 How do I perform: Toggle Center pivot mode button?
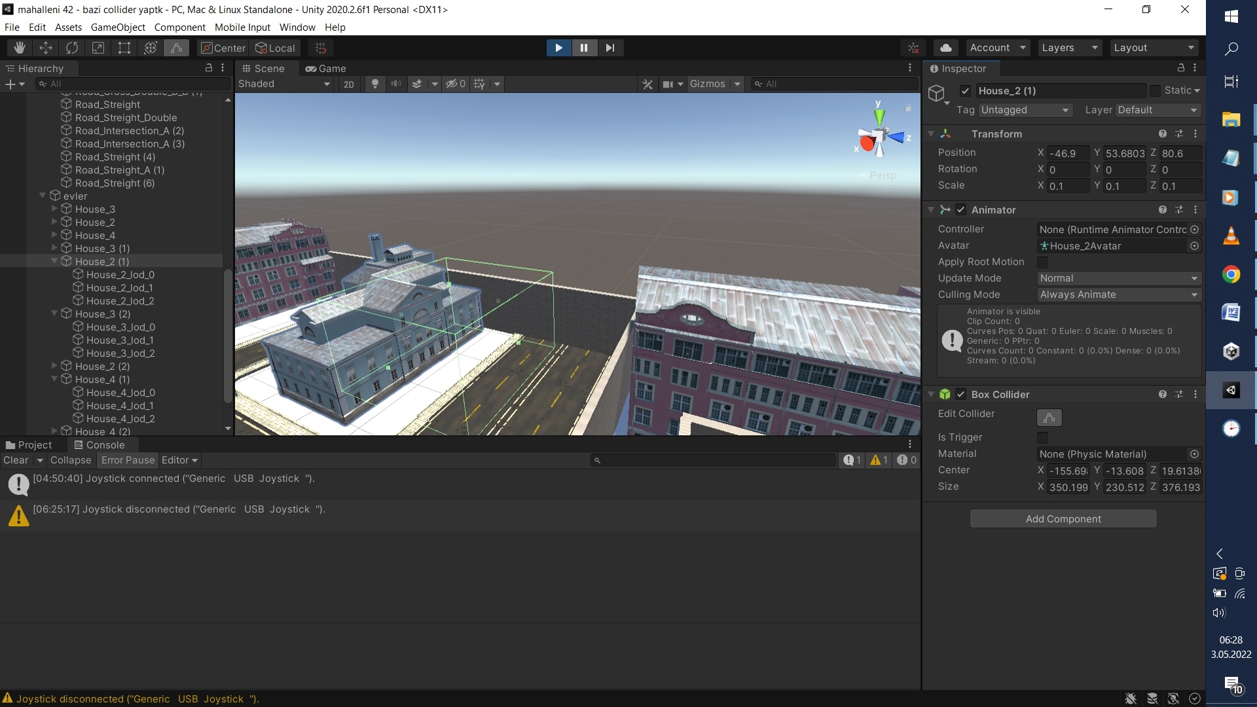[x=223, y=48]
